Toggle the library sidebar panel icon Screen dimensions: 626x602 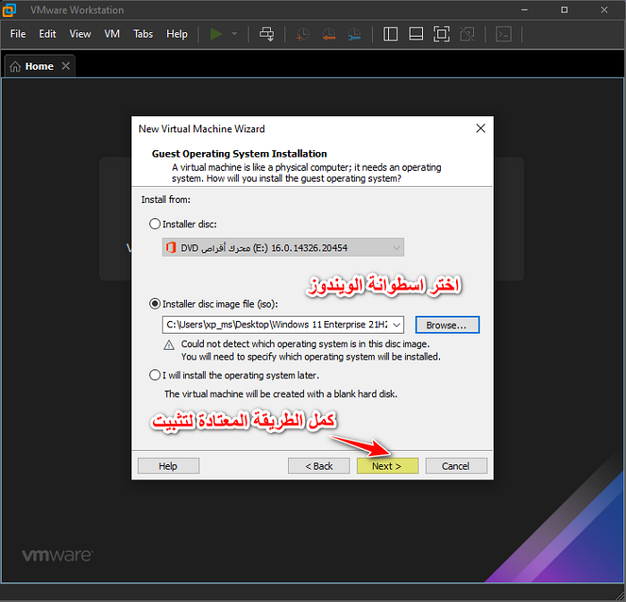pyautogui.click(x=390, y=34)
